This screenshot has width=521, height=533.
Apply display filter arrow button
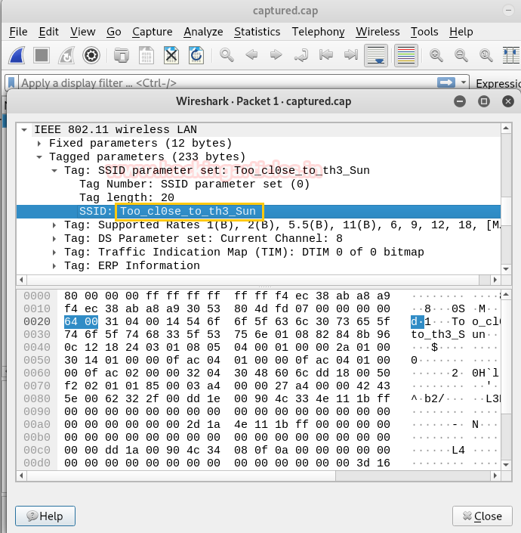tap(446, 82)
